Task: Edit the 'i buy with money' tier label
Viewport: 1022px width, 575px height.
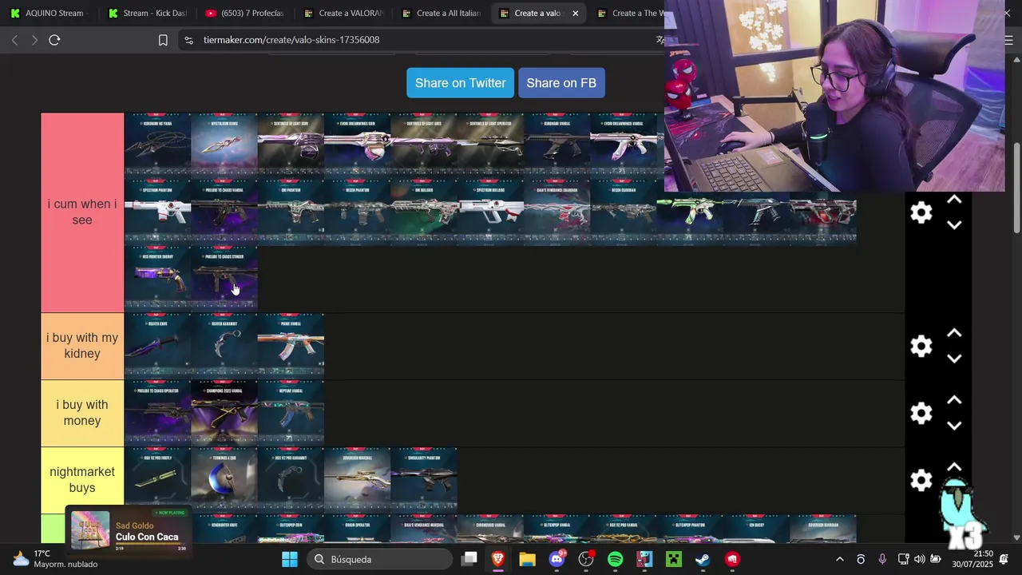Action: [x=82, y=413]
